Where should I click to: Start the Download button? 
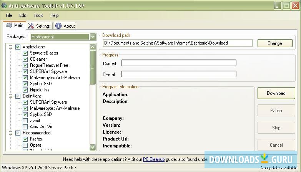[276, 93]
